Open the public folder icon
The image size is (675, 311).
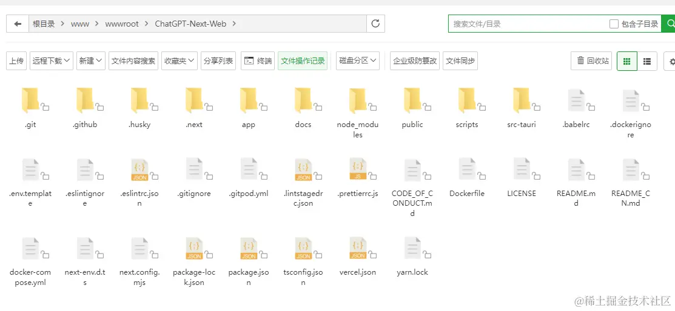(x=413, y=100)
